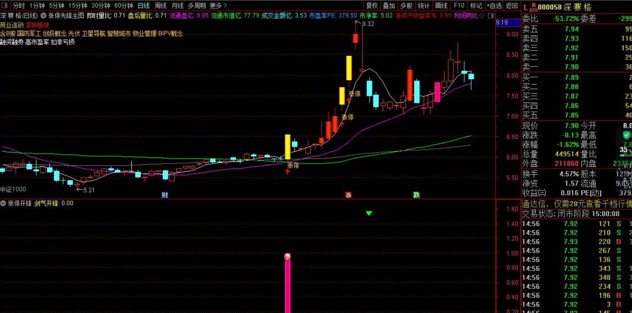Click the 5.21 low price label

click(x=86, y=190)
